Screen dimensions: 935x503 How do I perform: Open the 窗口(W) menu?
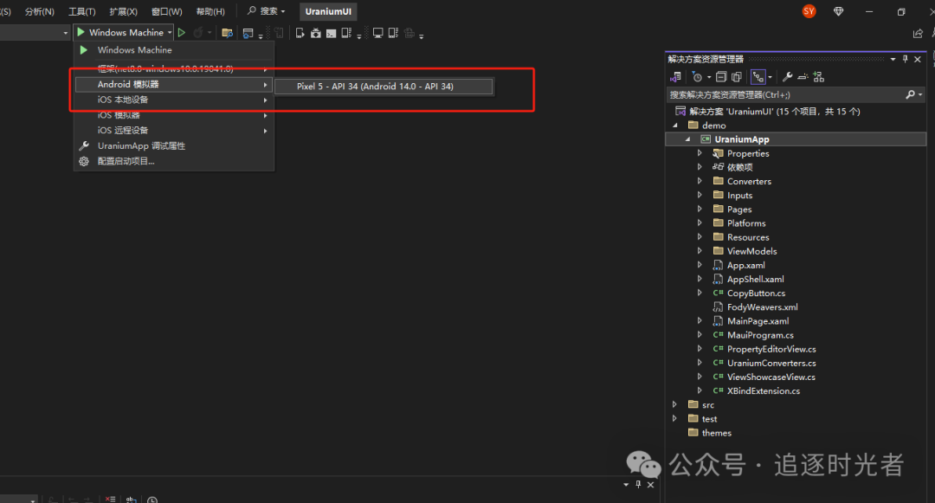pyautogui.click(x=166, y=11)
